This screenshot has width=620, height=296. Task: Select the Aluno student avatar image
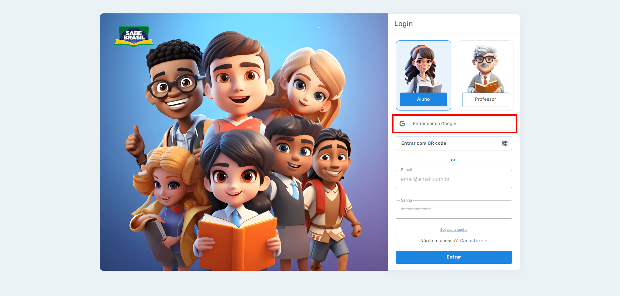423,68
